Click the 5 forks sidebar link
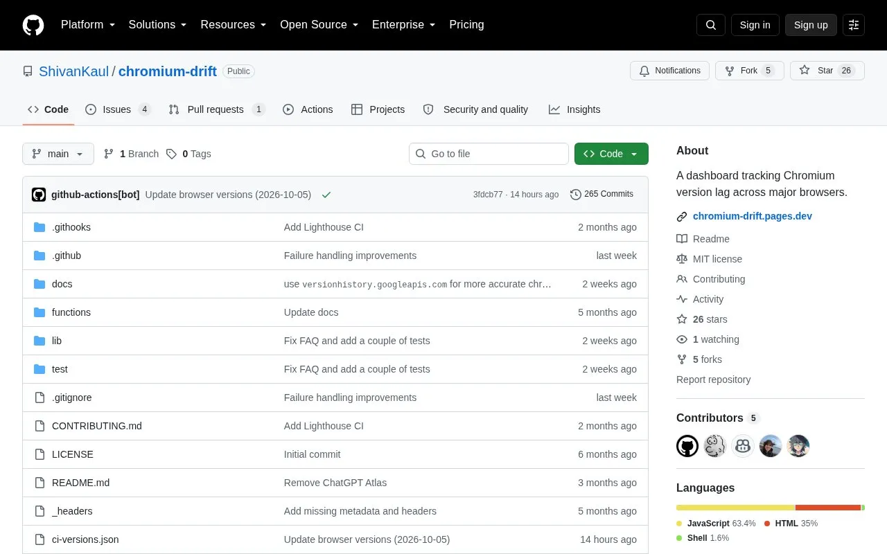 click(699, 359)
